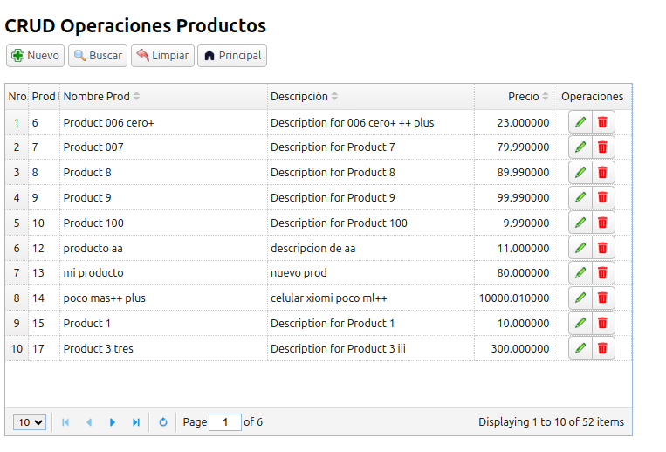666x452 pixels.
Task: Click price cell 99.990000
Action: click(x=514, y=197)
